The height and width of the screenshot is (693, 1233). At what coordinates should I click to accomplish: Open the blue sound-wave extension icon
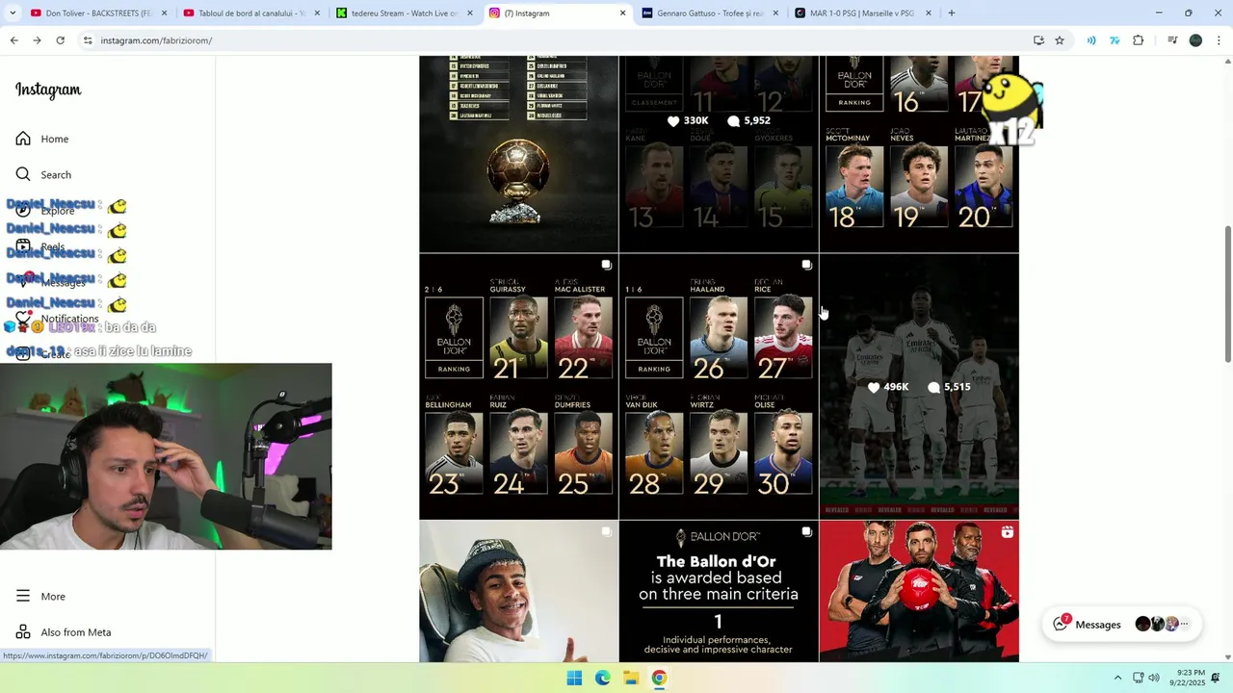[1091, 40]
